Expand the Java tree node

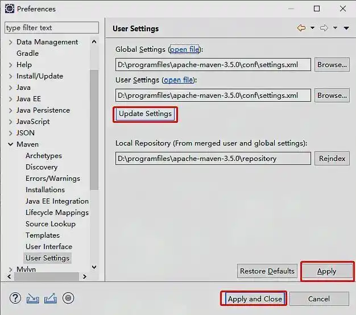click(x=10, y=88)
